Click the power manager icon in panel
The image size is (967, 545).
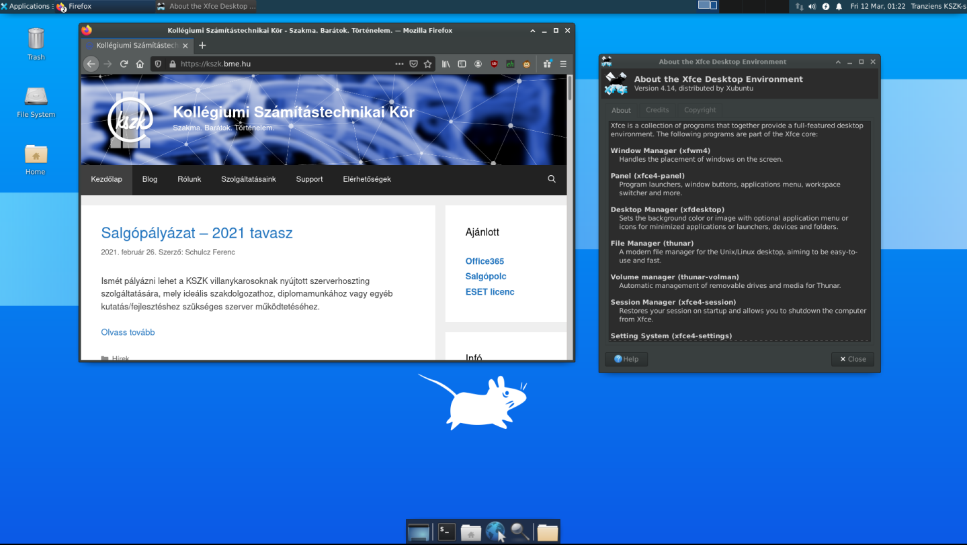tap(825, 6)
